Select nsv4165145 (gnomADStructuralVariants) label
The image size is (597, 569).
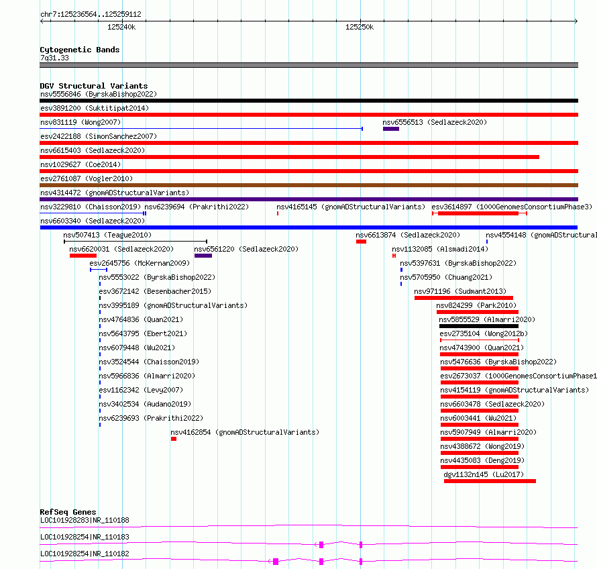click(351, 207)
